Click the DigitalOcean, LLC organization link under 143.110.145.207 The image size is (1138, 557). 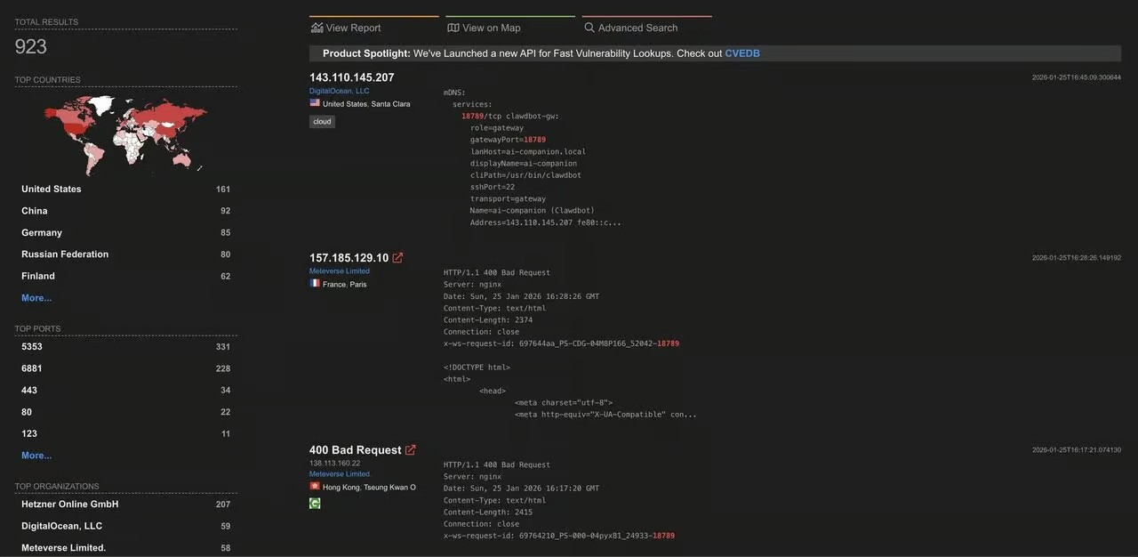coord(339,91)
